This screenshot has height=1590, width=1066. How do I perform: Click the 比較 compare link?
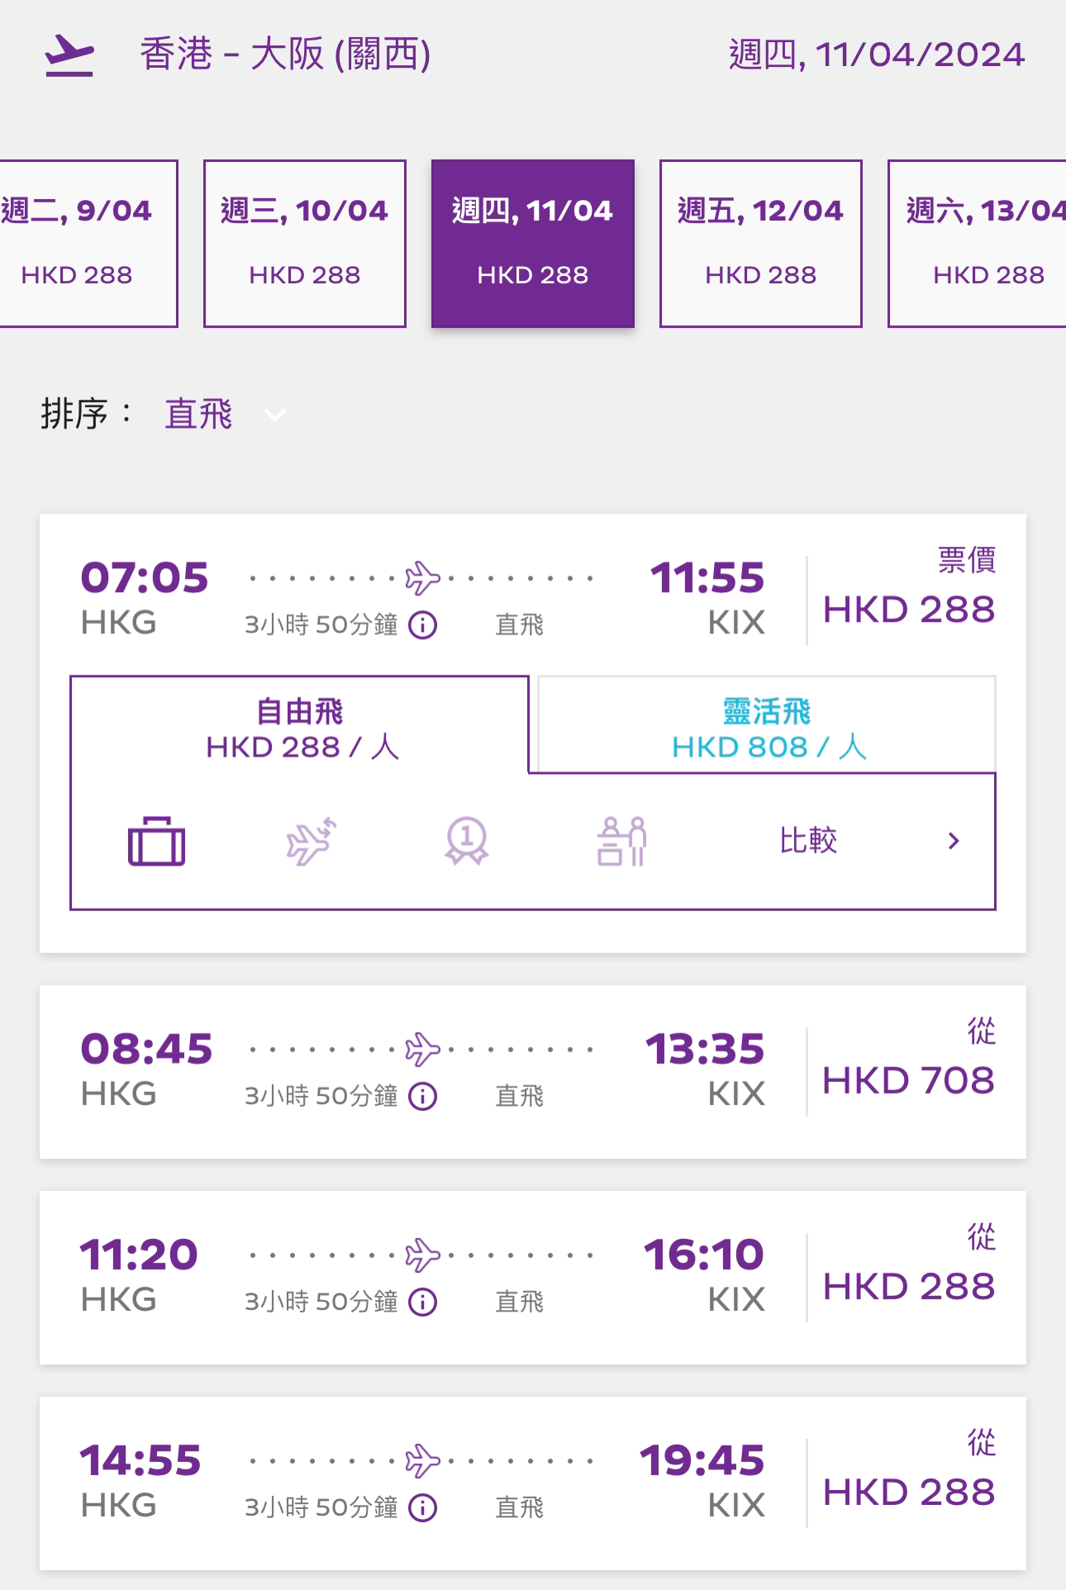(808, 841)
